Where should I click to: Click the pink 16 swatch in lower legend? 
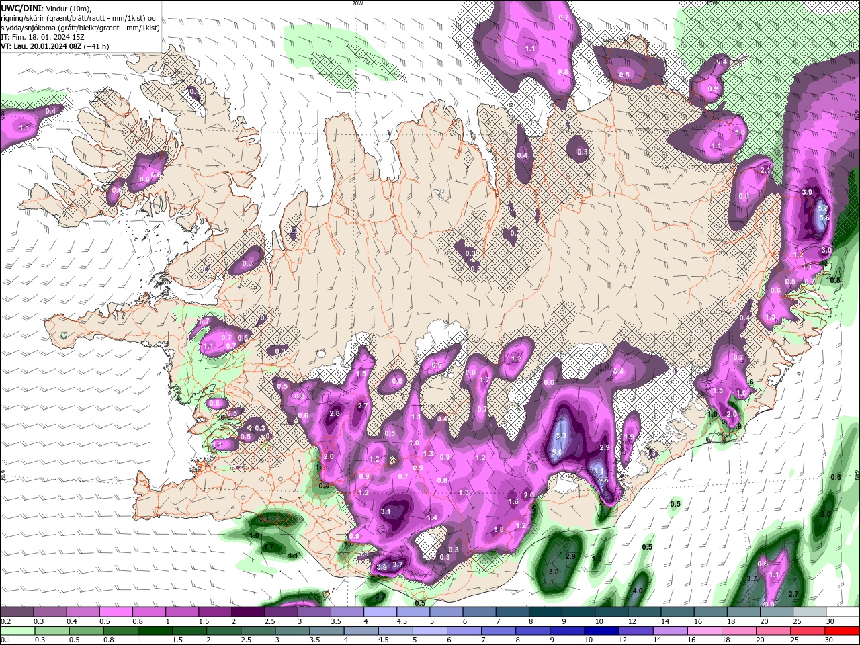(705, 631)
